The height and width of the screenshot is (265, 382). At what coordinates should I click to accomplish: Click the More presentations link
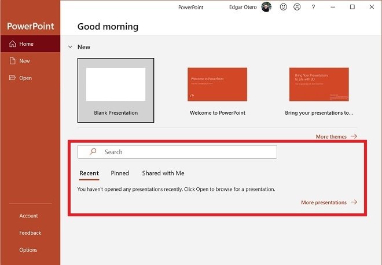tap(324, 202)
